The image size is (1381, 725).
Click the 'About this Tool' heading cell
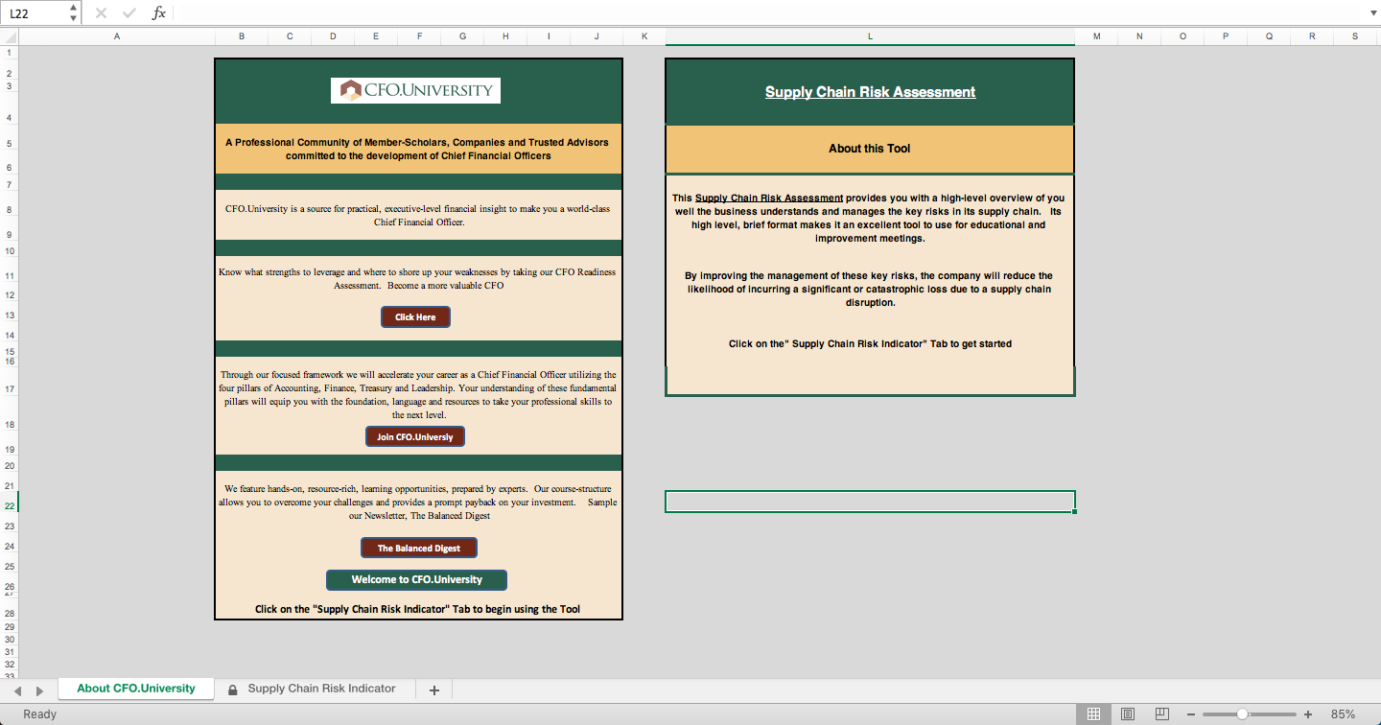pyautogui.click(x=870, y=149)
